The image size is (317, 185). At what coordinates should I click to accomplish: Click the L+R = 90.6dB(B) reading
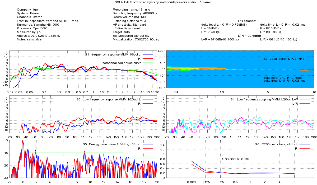250,36
